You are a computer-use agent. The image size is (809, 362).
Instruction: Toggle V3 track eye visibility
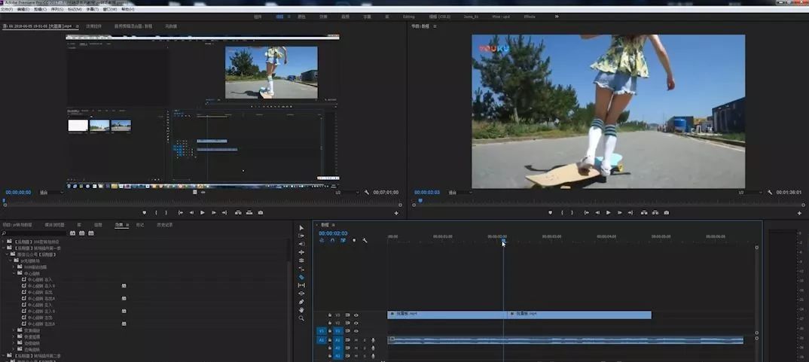(356, 315)
